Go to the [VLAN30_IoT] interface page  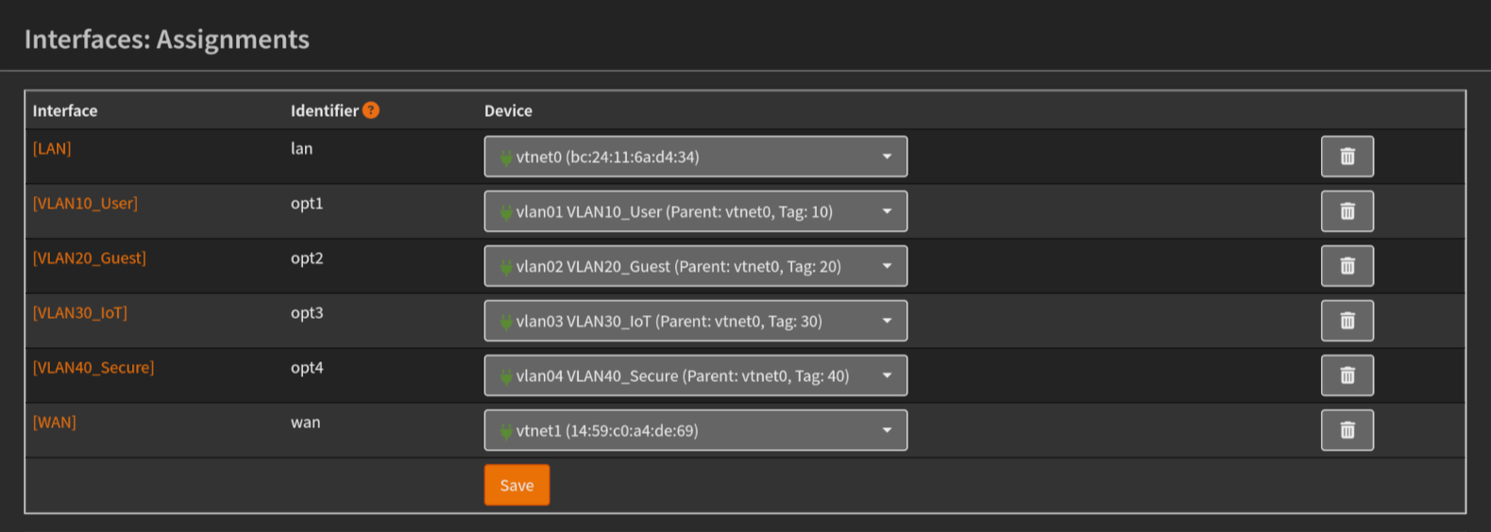pos(80,312)
